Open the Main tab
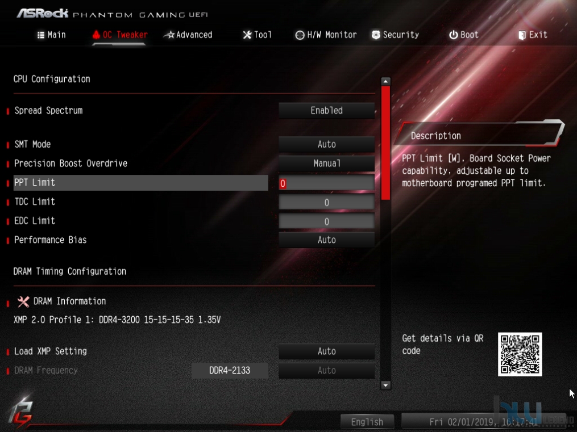 [52, 35]
